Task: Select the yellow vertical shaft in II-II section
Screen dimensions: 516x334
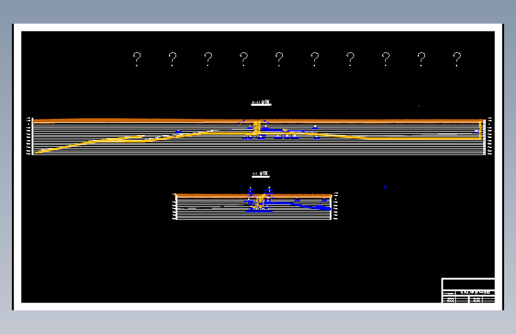Action: pyautogui.click(x=257, y=127)
